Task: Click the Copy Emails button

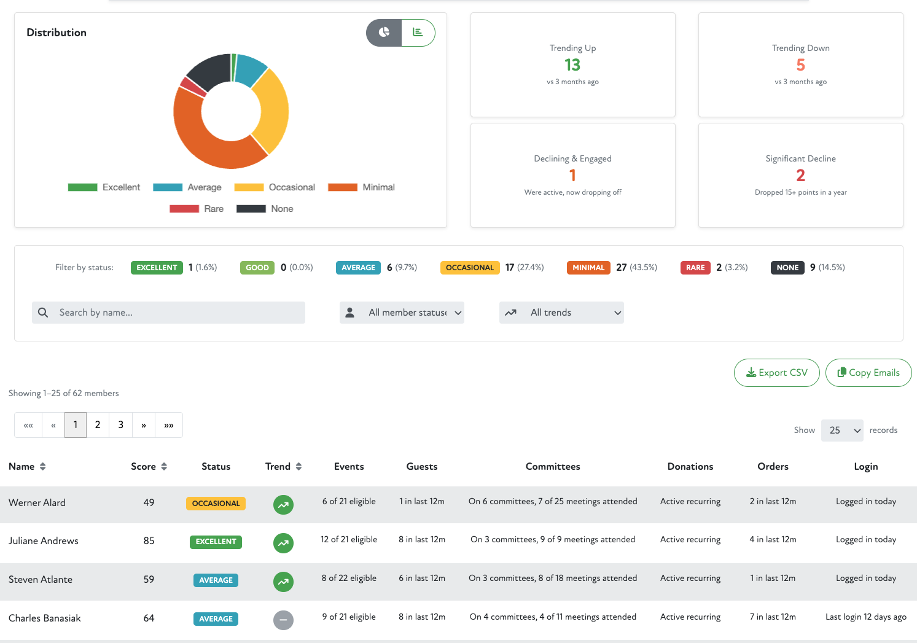Action: tap(868, 373)
